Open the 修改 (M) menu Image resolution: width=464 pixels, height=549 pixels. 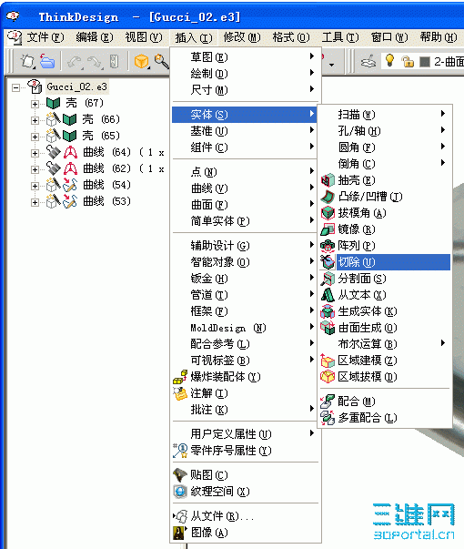pos(242,36)
